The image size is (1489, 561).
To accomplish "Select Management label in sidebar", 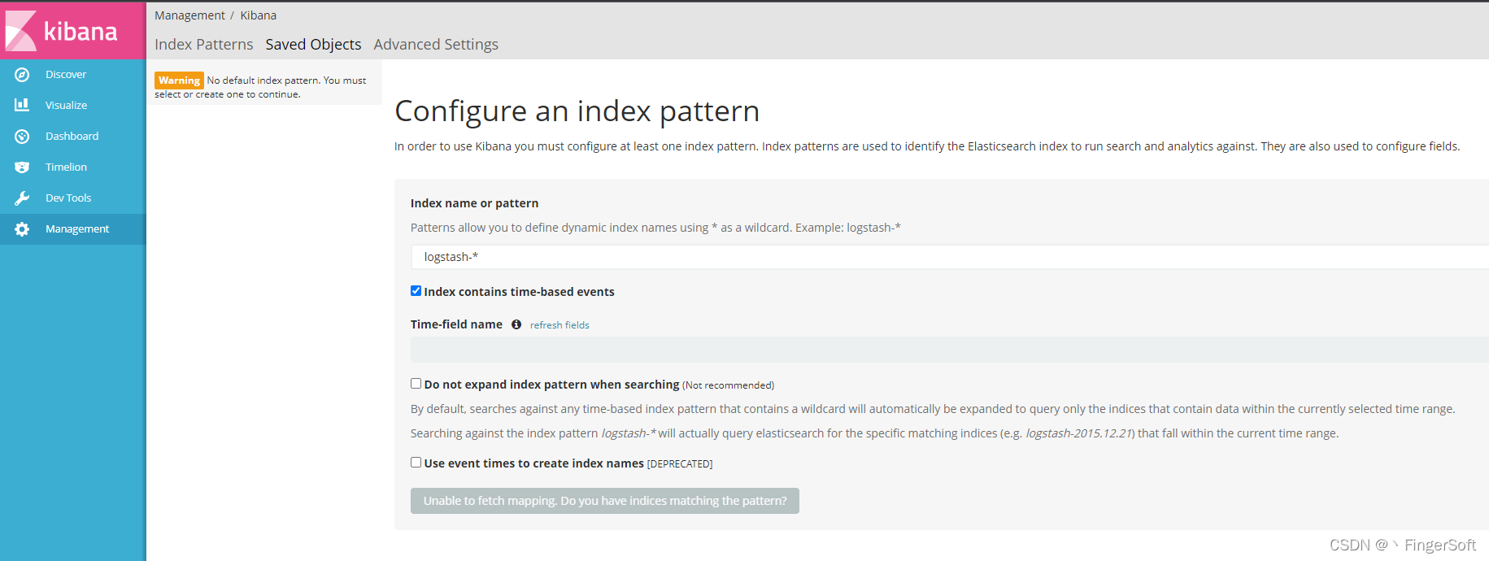I will click(77, 229).
